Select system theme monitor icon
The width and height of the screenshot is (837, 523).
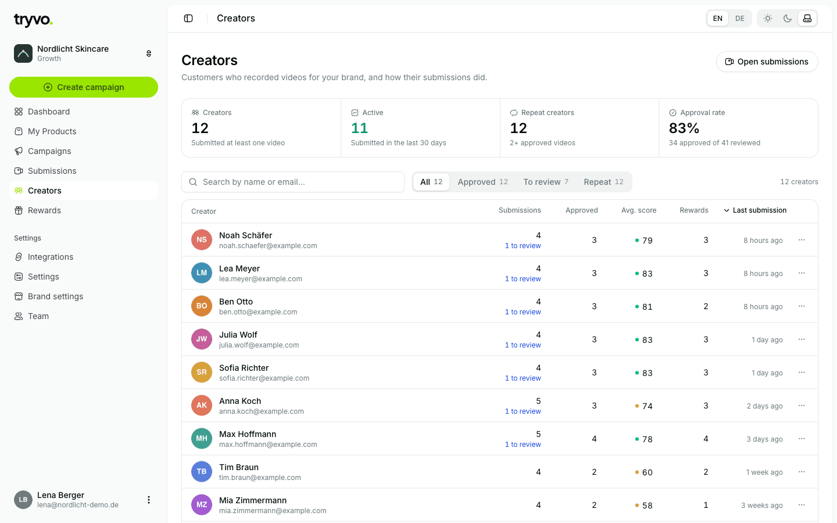click(807, 19)
